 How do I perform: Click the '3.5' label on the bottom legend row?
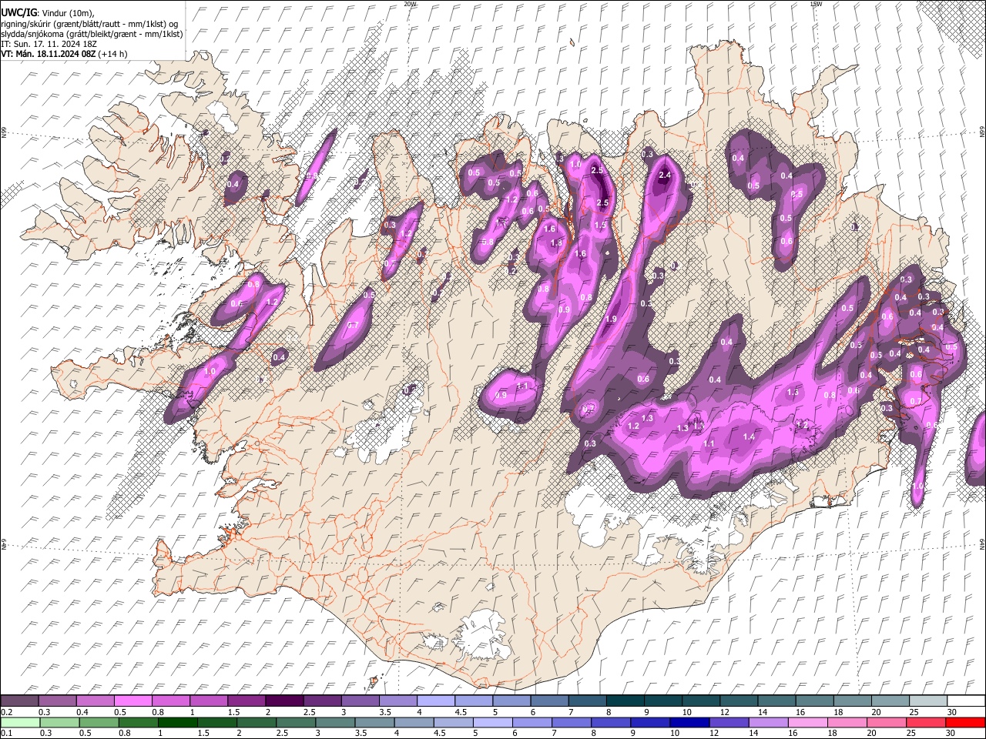coord(361,733)
